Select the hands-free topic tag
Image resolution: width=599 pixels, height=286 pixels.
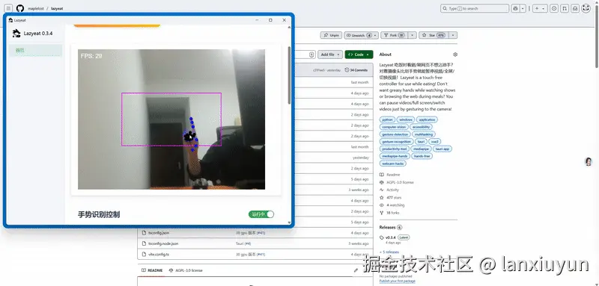(422, 156)
